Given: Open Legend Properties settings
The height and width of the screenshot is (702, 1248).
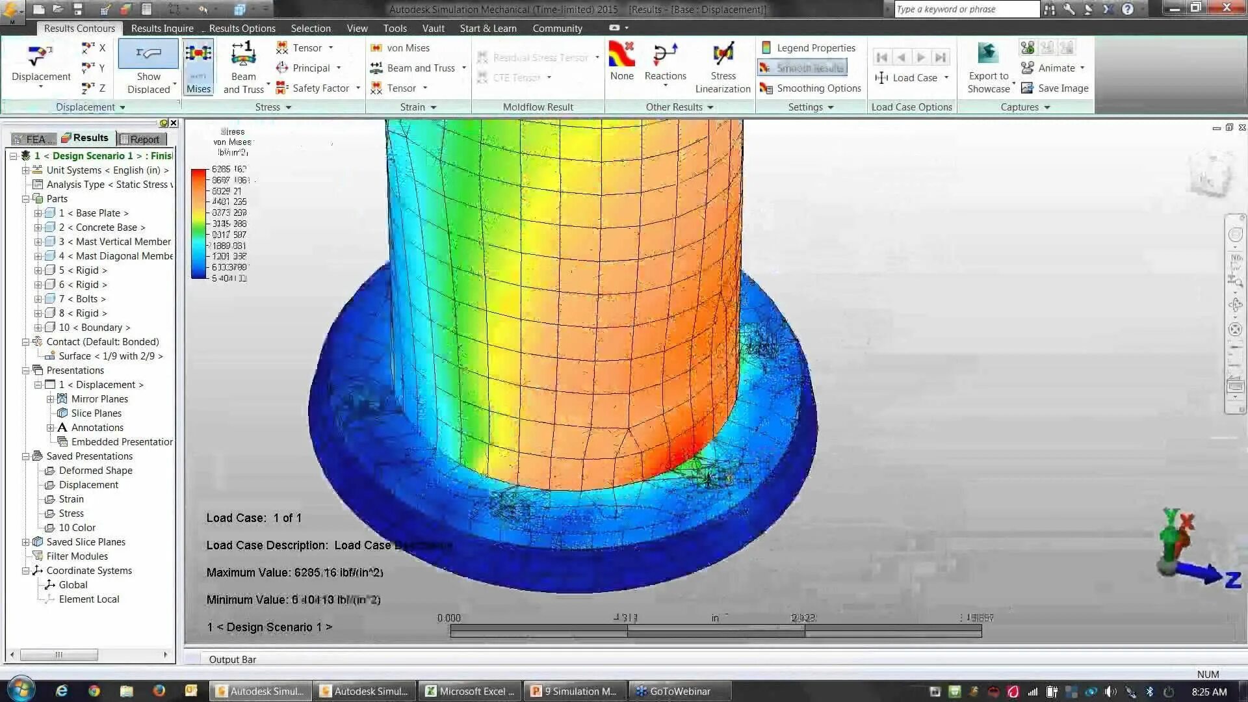Looking at the screenshot, I should tap(808, 47).
